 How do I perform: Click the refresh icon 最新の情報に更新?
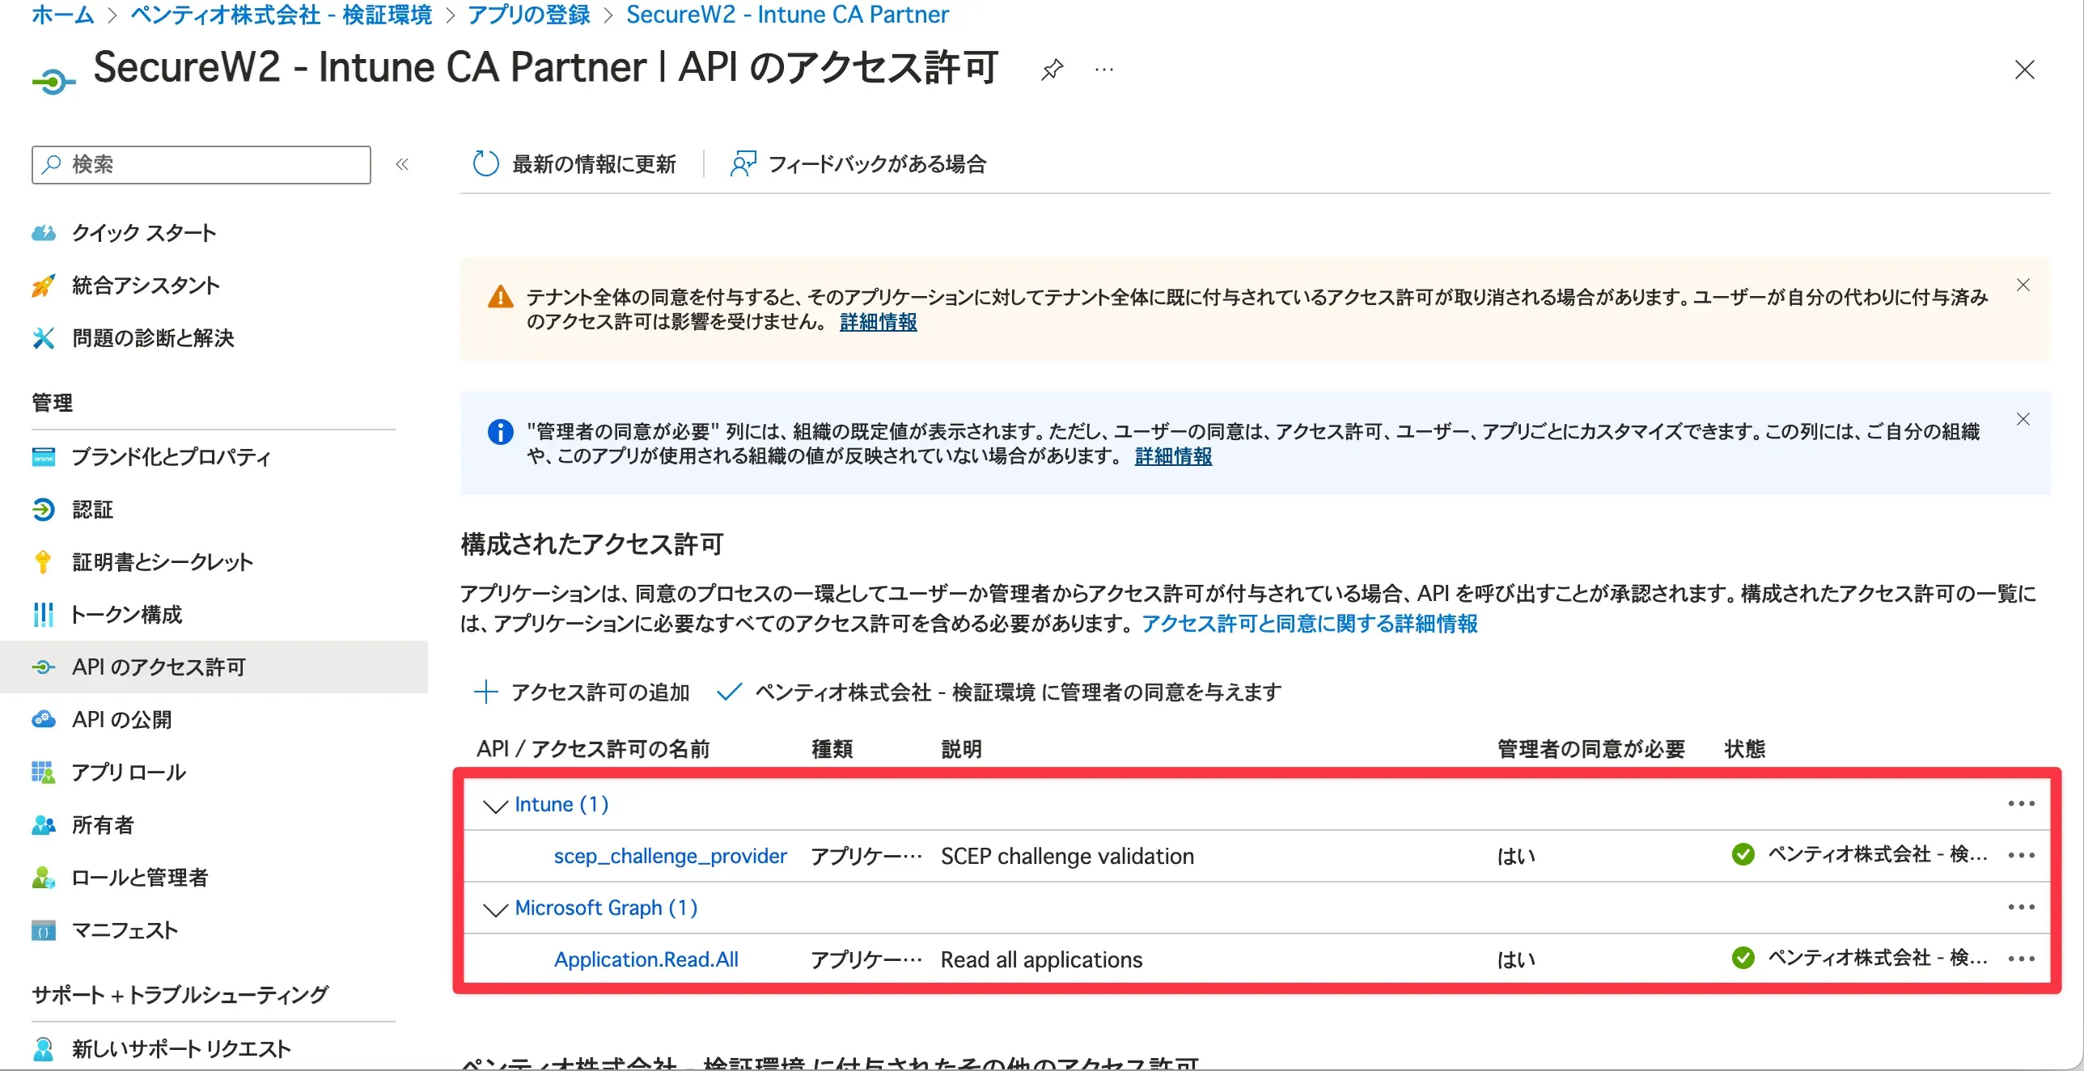pos(485,164)
